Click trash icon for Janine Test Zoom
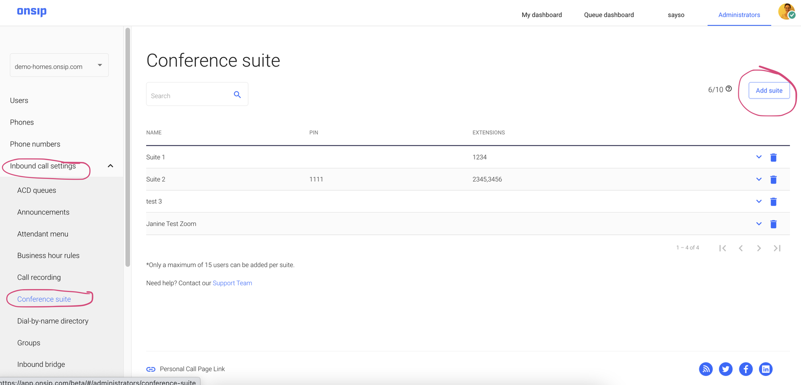Screen dimensions: 801x385 coord(773,224)
